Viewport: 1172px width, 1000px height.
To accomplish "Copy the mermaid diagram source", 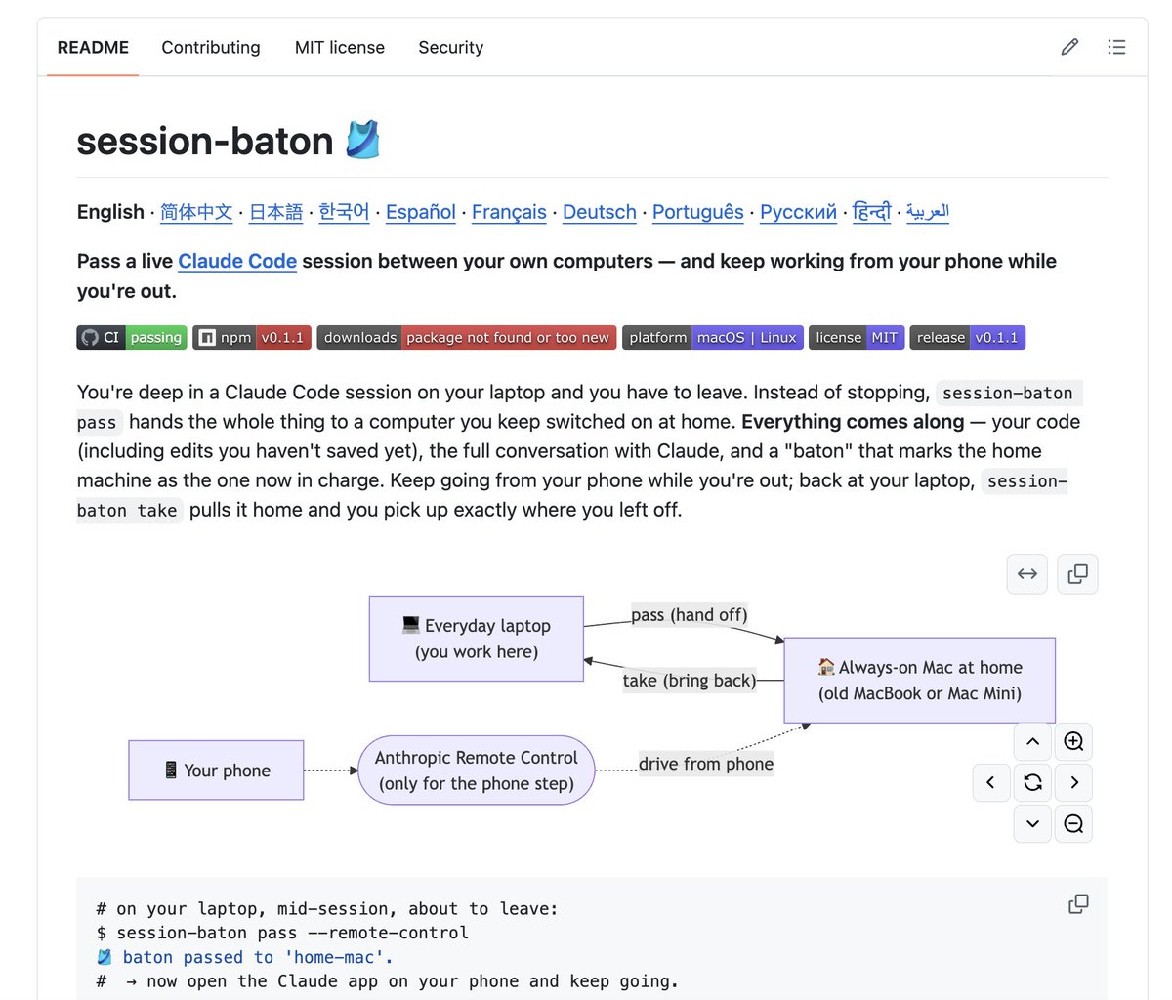I will pyautogui.click(x=1078, y=574).
